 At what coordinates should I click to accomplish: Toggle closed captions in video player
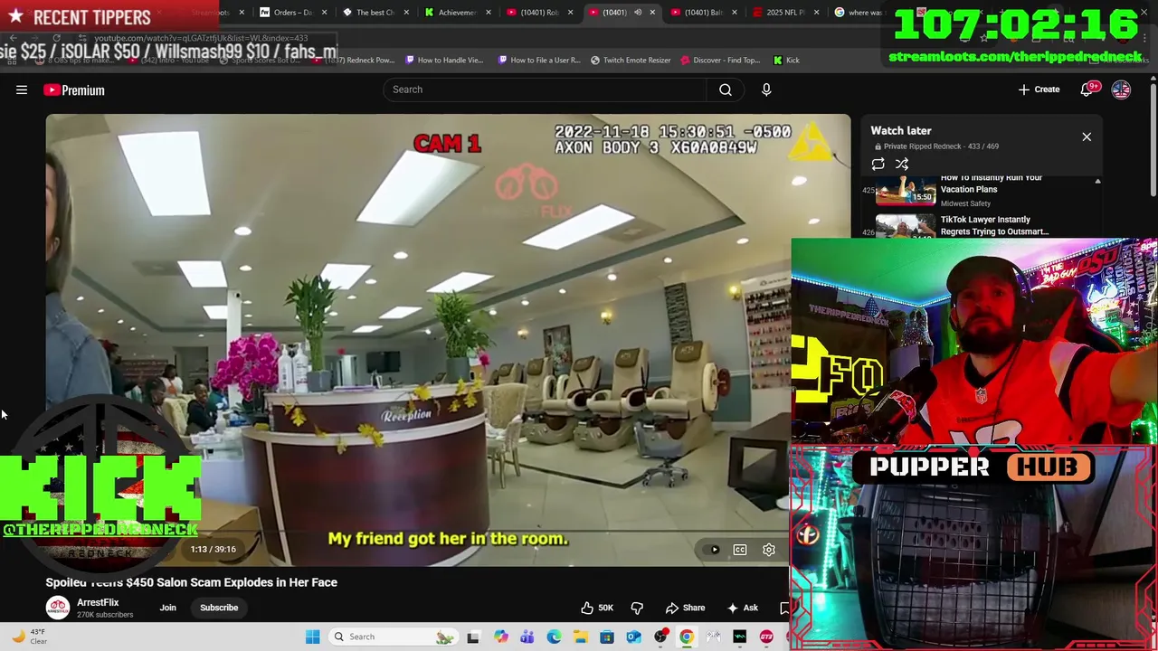(x=740, y=550)
